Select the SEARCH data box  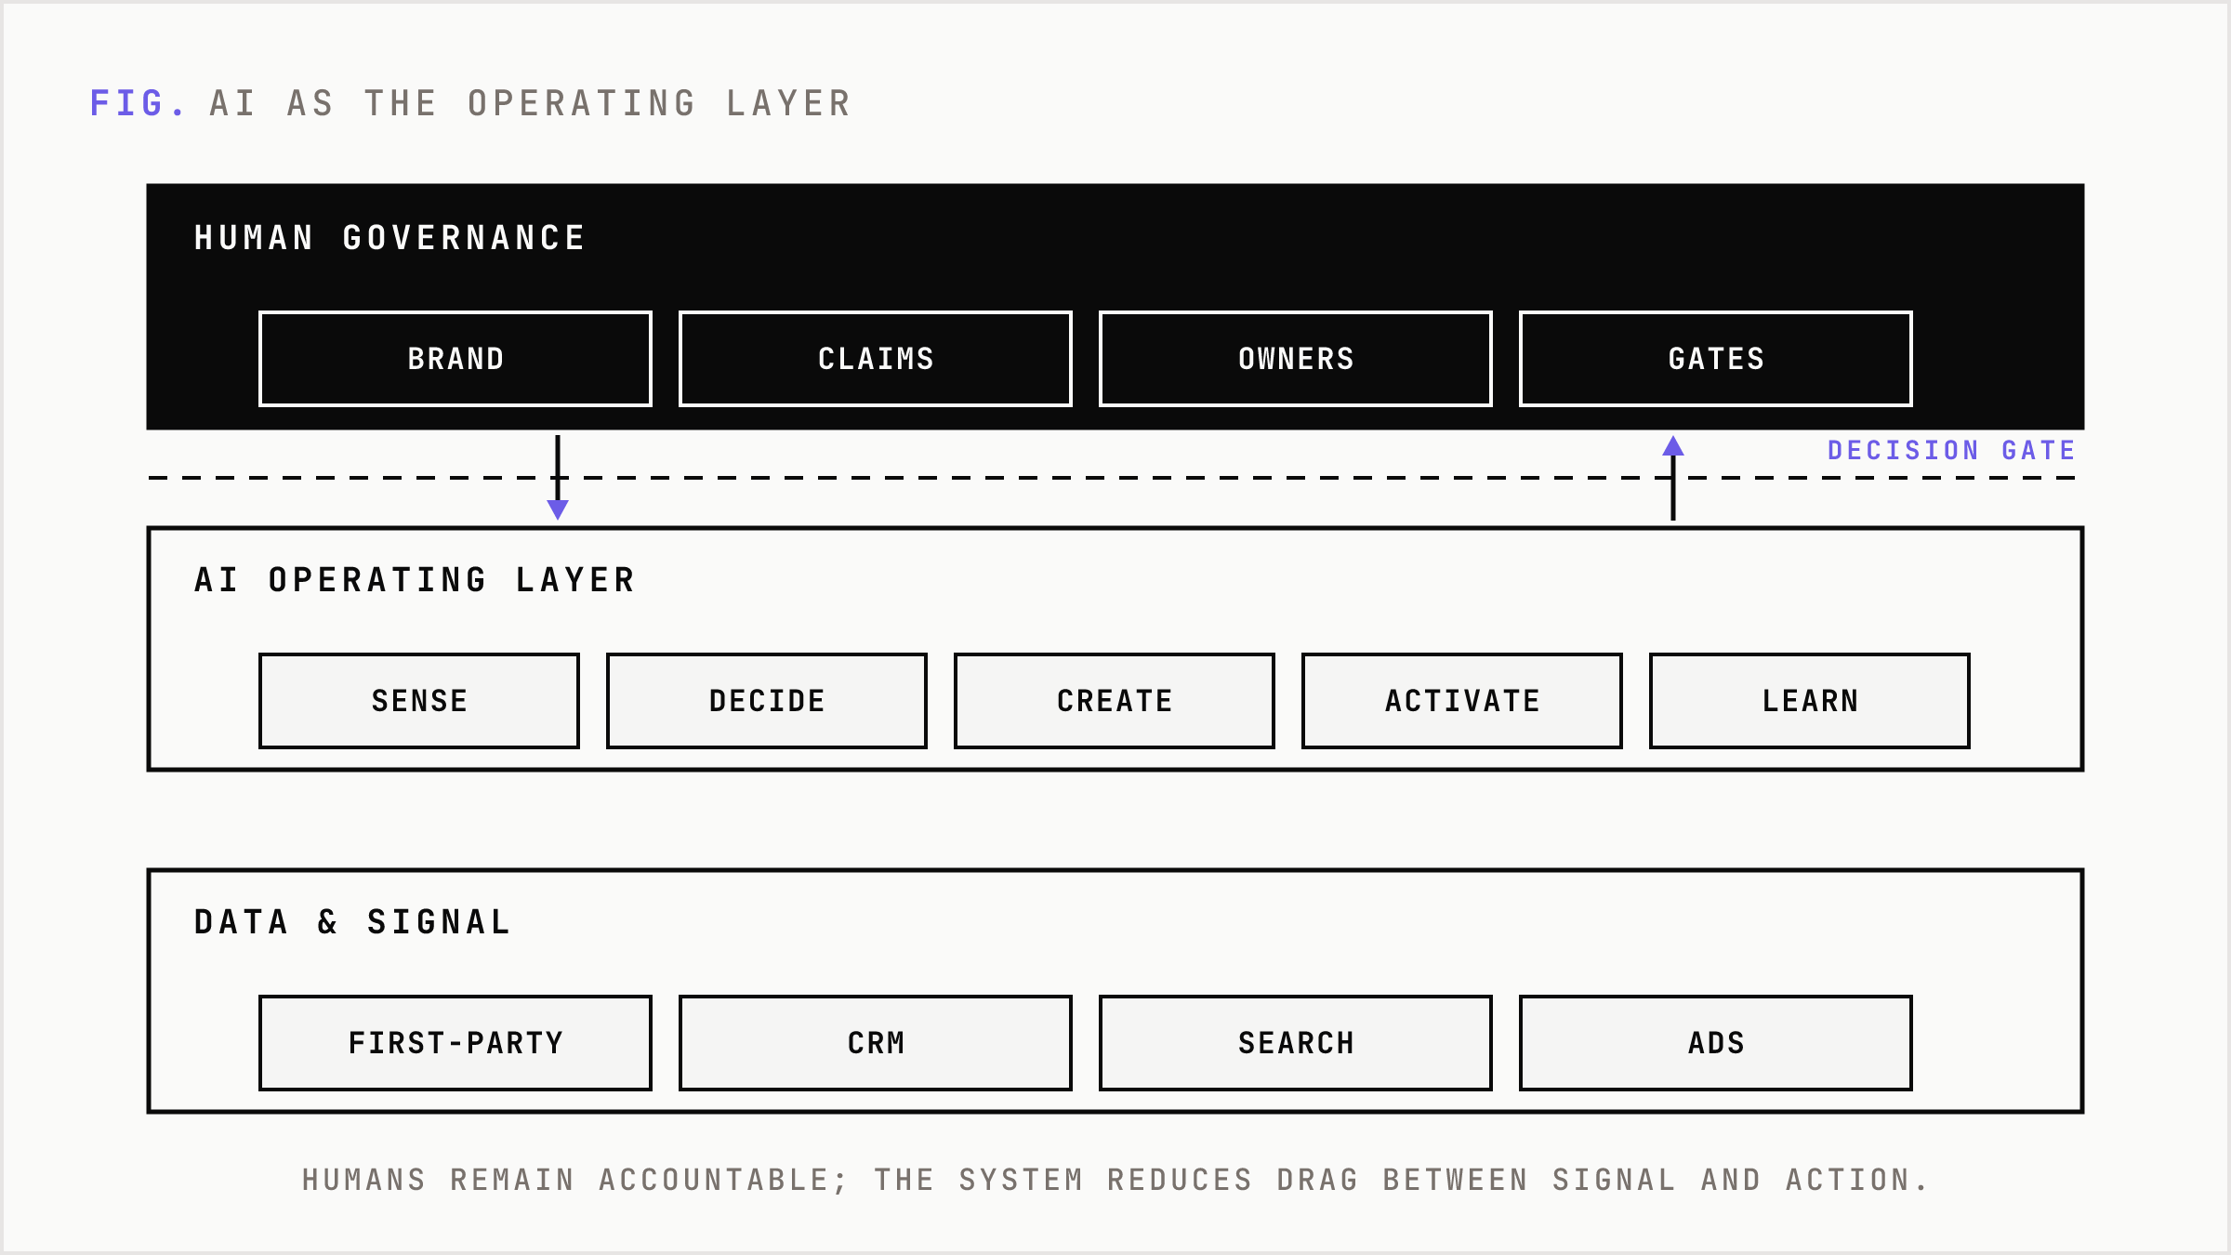pos(1296,1043)
